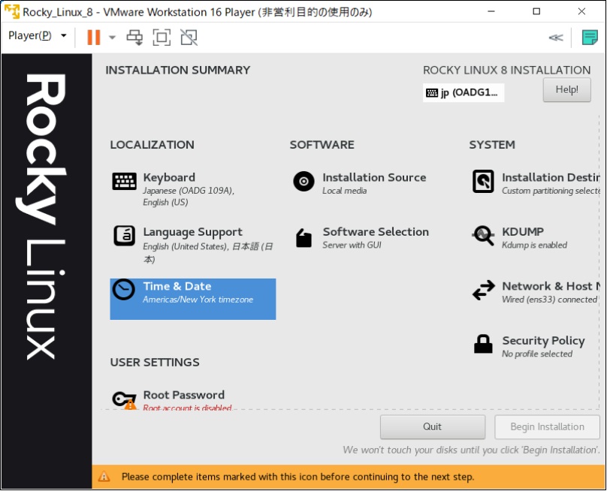Open the jp (OADG109A) keyboard layout selector
Screen dimensions: 607x491
[x=463, y=92]
